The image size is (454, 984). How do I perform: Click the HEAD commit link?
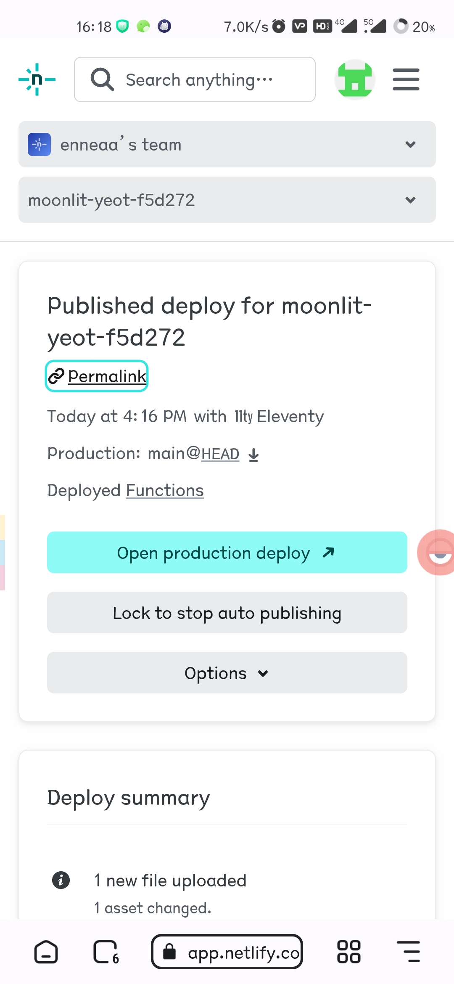click(x=220, y=454)
